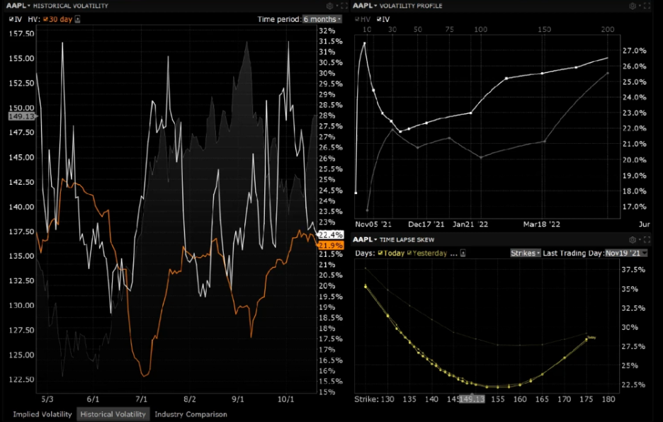The image size is (663, 422).
Task: Click the 5/3 date on time axis
Action: 47,399
